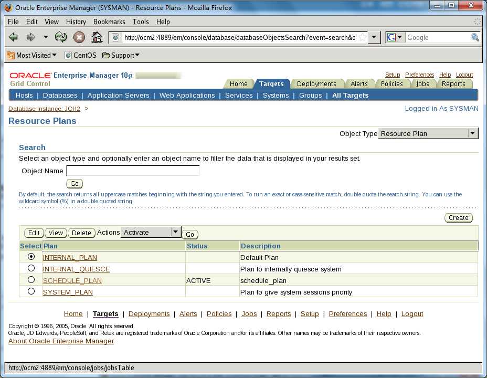
Task: Open the View menu
Action: pos(51,22)
